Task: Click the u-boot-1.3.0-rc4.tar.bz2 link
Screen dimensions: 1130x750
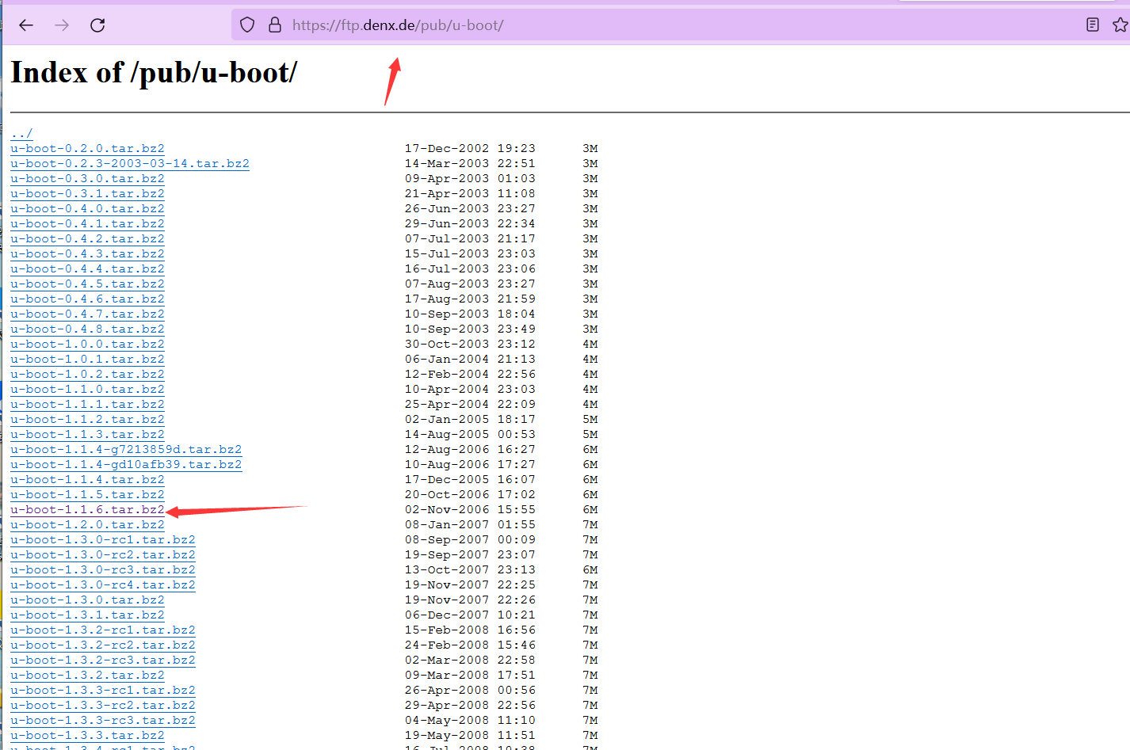Action: point(102,584)
